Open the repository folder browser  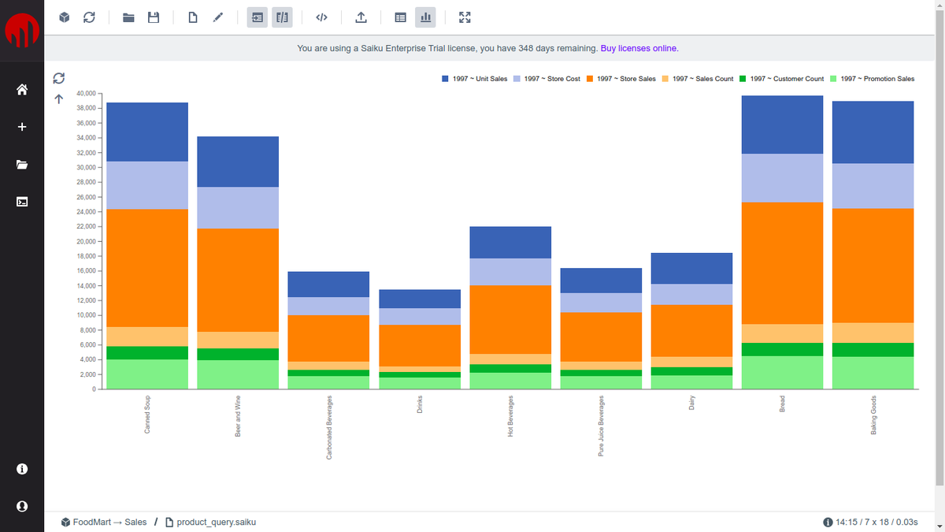[x=128, y=17]
